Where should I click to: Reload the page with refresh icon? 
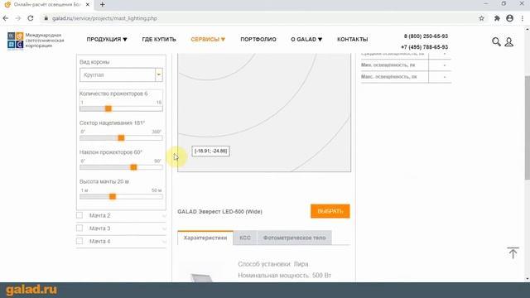(31, 18)
